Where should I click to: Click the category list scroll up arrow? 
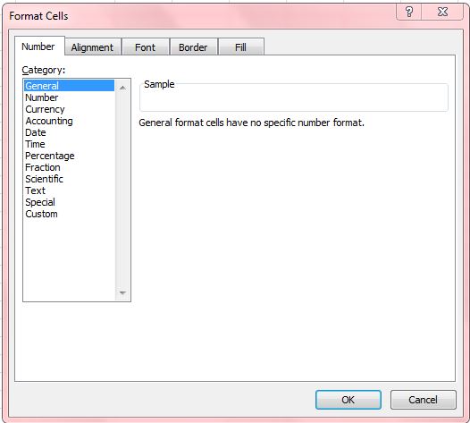122,88
